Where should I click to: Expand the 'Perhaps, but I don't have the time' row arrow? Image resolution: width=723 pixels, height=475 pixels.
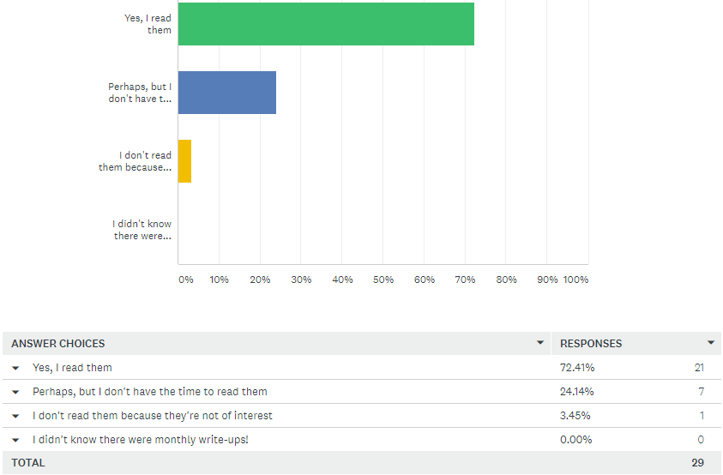point(16,392)
